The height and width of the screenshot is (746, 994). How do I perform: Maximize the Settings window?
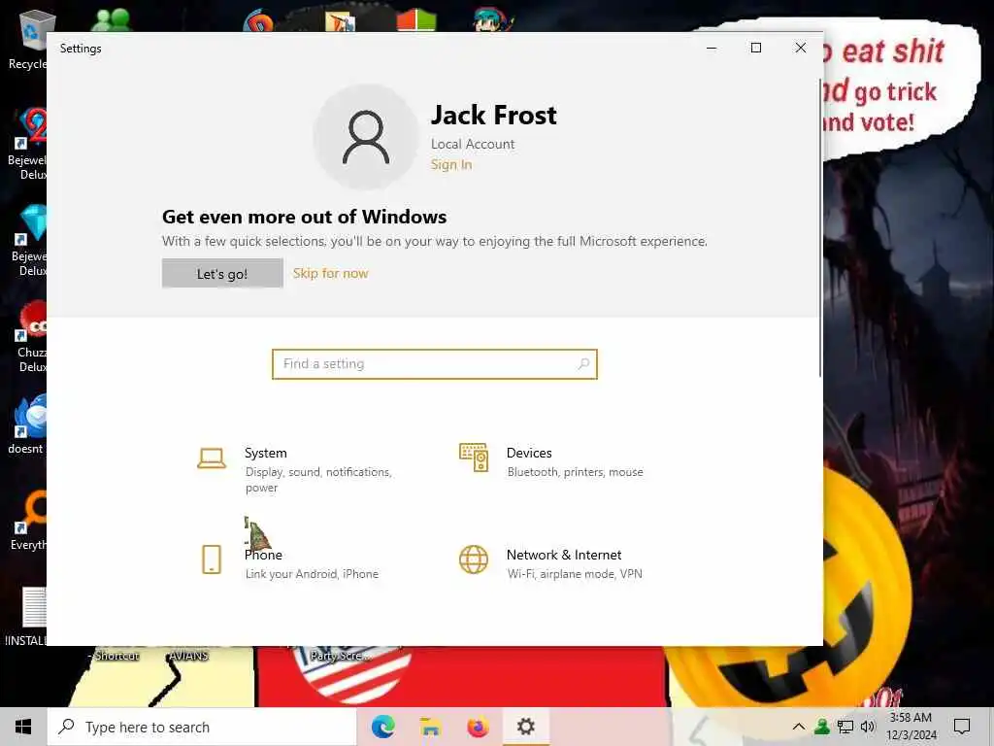pyautogui.click(x=756, y=49)
